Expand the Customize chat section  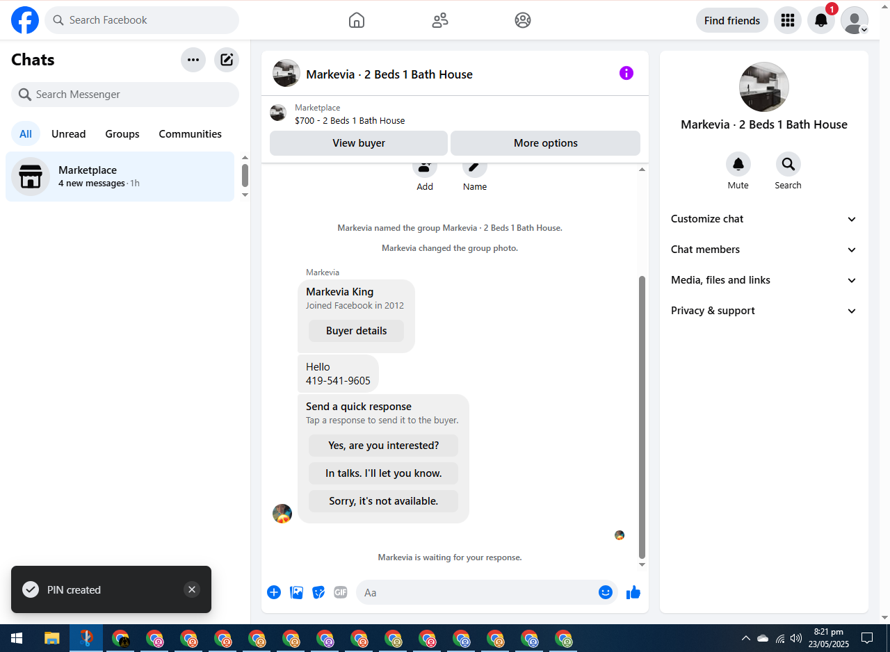[764, 219]
